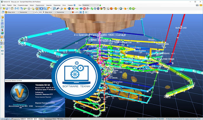Open text data type dropdown
The width and height of the screenshot is (203, 120).
pos(64,12)
